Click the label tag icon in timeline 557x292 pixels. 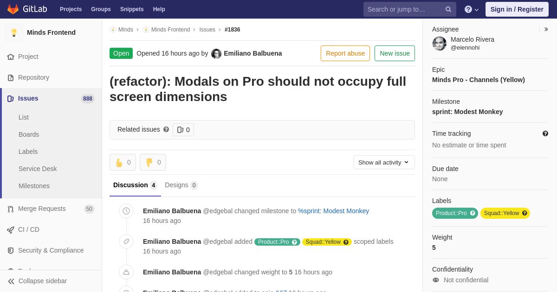point(126,241)
